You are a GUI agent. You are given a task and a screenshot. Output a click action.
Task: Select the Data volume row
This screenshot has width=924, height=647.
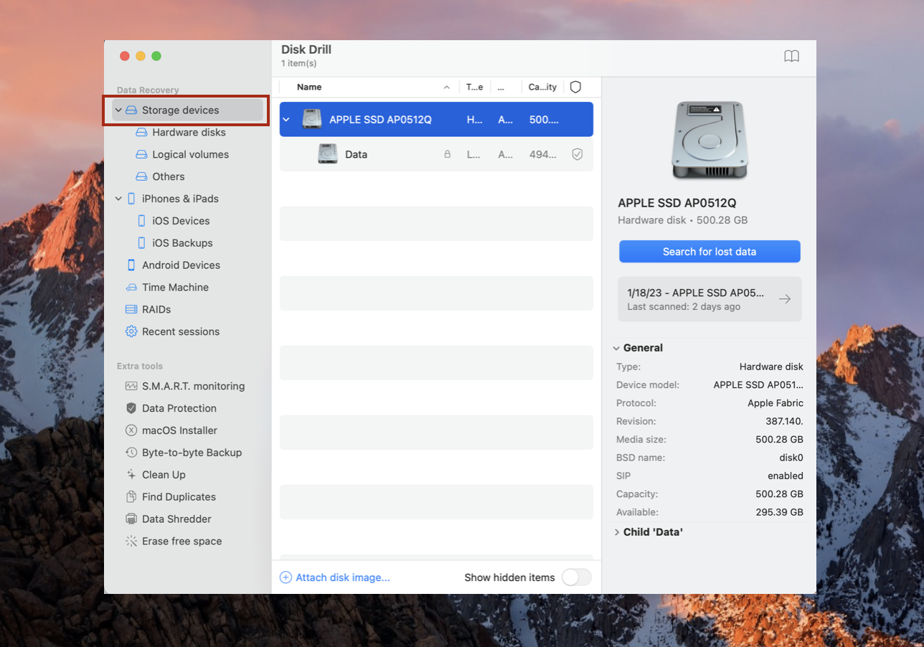[x=436, y=154]
